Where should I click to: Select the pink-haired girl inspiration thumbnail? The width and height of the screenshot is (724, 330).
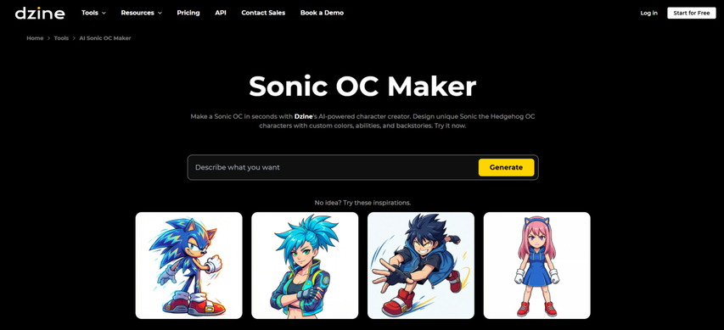(536, 266)
